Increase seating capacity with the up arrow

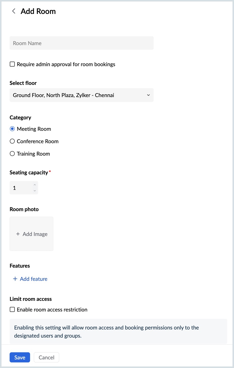pyautogui.click(x=35, y=185)
